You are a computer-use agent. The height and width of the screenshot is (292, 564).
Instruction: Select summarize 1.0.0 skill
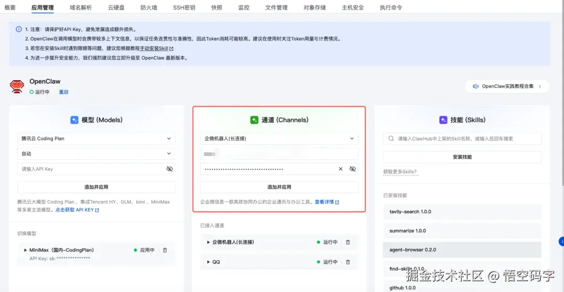462,231
